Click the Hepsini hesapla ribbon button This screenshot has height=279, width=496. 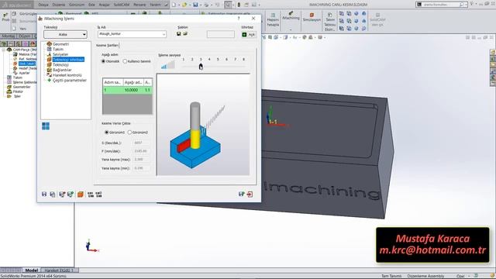273,20
